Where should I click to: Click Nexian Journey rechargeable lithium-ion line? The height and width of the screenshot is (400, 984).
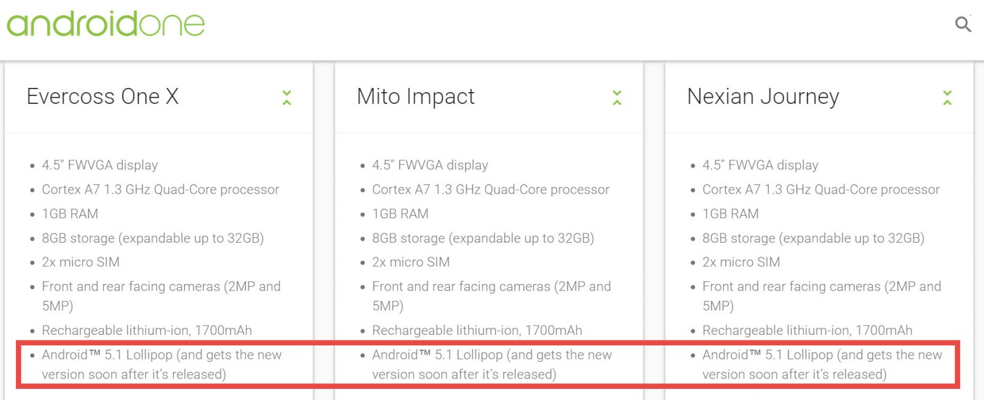pyautogui.click(x=807, y=331)
